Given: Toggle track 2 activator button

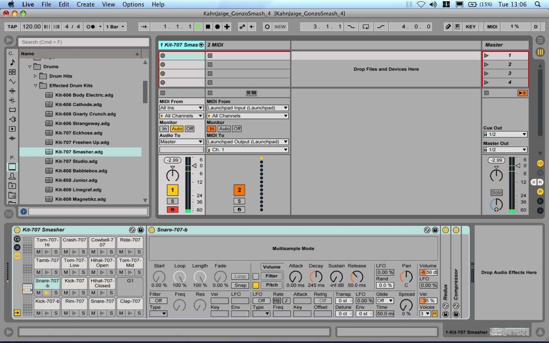Looking at the screenshot, I should pos(239,190).
